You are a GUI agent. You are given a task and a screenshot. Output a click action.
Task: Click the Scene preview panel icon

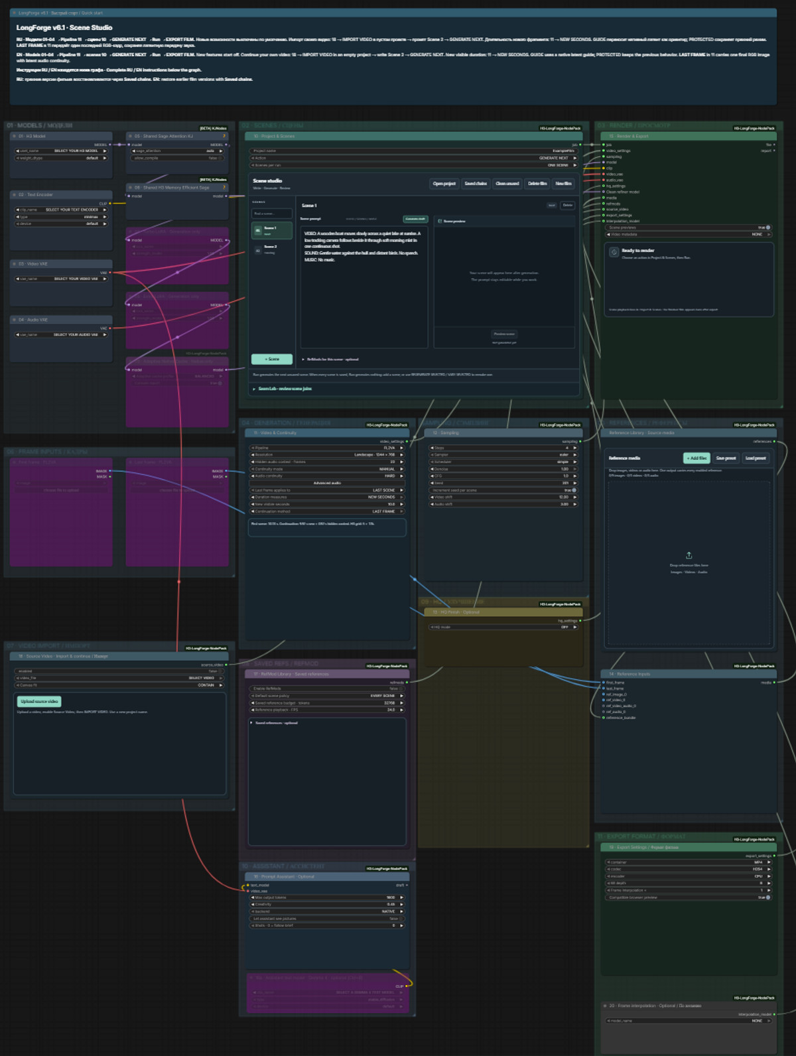click(440, 221)
